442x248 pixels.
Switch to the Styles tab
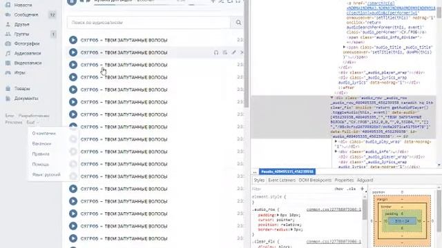(x=259, y=180)
